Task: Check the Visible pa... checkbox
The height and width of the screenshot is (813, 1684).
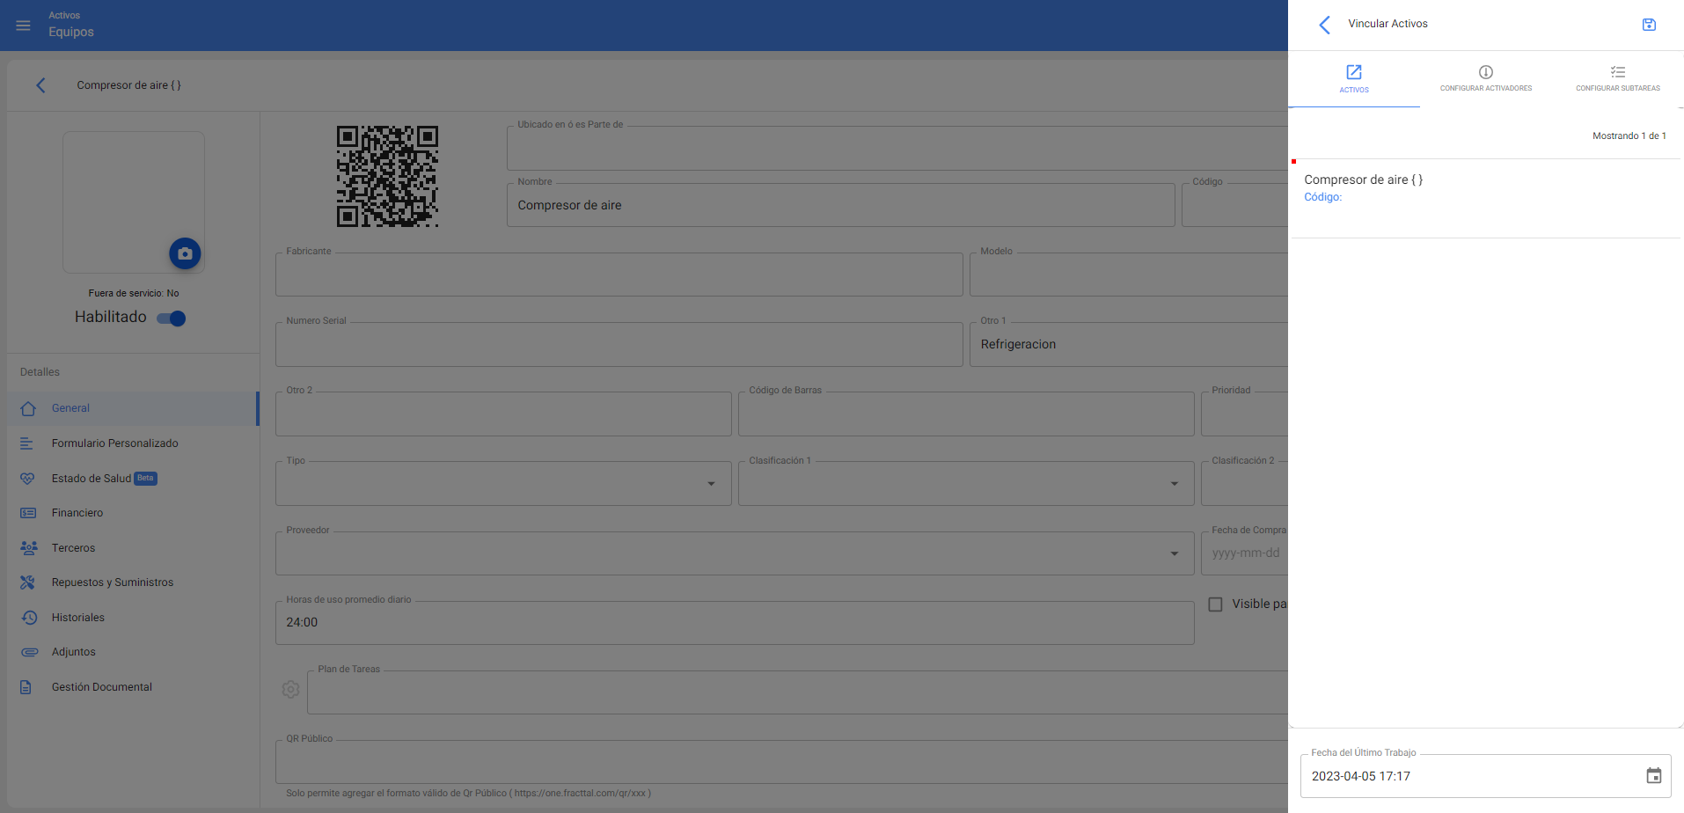Action: (x=1215, y=604)
